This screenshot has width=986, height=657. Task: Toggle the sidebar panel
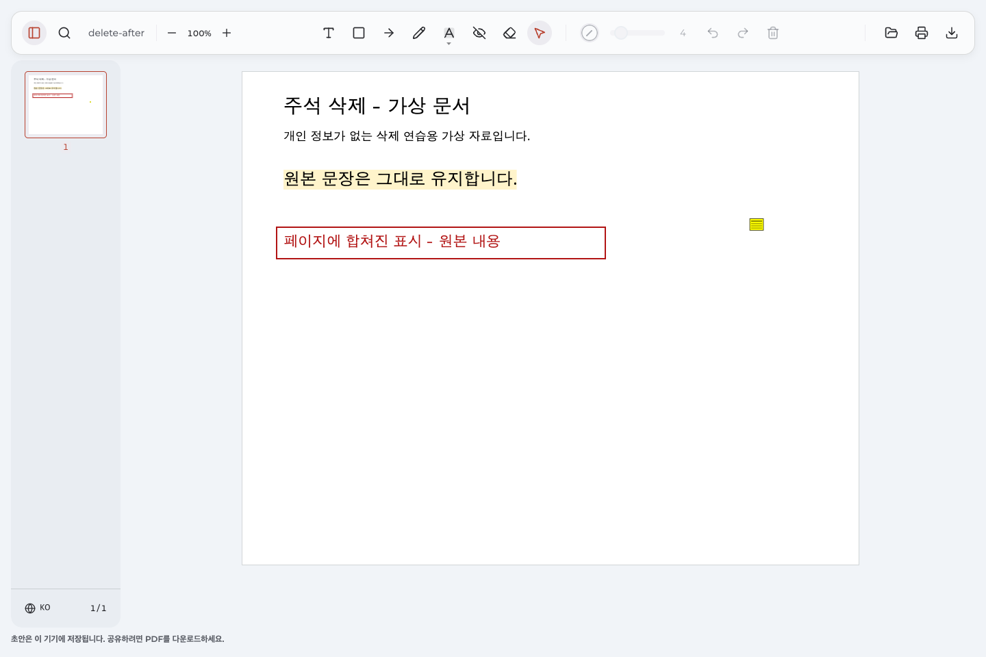pyautogui.click(x=34, y=33)
